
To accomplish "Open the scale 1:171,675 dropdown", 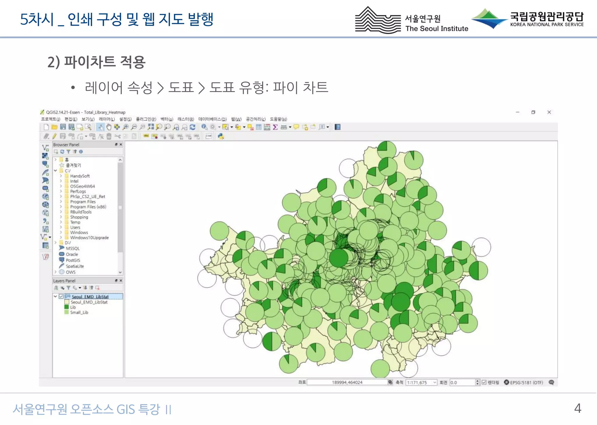I will (x=435, y=382).
